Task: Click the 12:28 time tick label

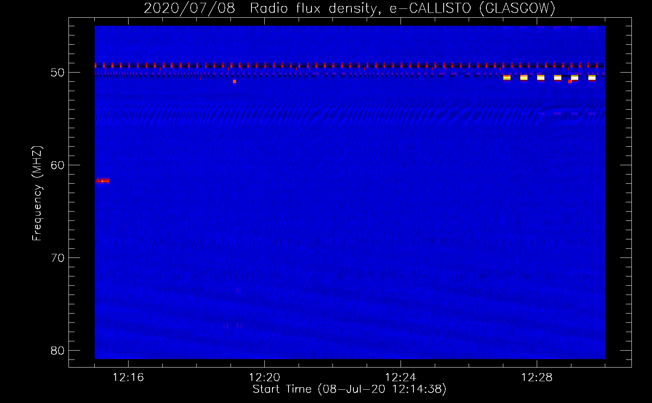Action: [537, 378]
